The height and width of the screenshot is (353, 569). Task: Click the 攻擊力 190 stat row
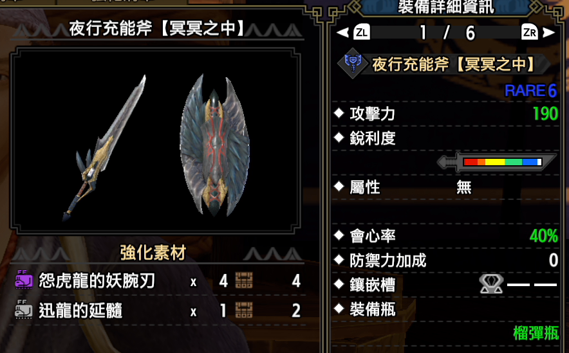(x=445, y=114)
